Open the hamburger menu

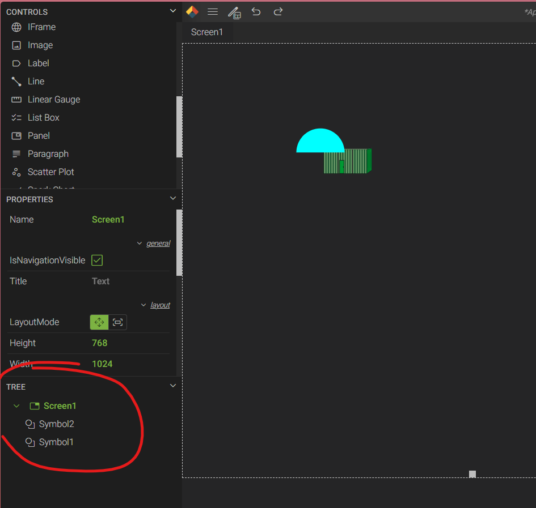click(x=213, y=12)
